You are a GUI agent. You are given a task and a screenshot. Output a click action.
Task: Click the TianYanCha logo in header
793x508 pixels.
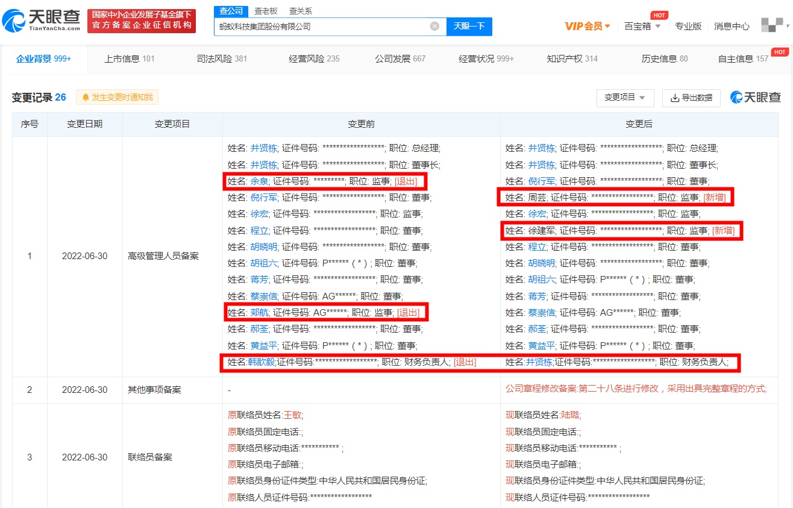(42, 21)
